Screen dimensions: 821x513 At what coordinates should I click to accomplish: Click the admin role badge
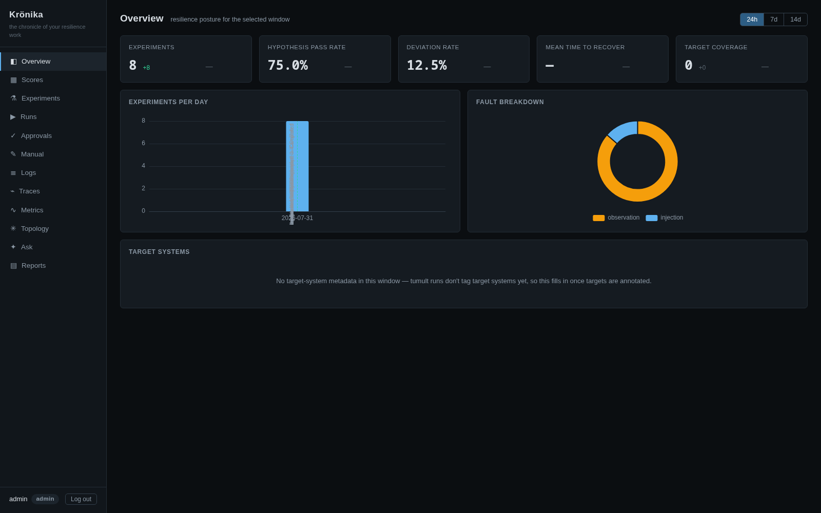tap(45, 499)
